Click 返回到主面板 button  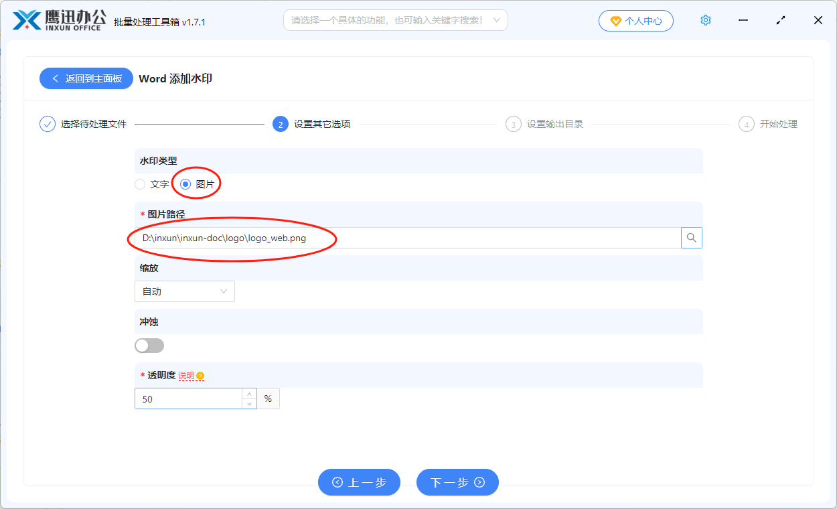(x=86, y=78)
